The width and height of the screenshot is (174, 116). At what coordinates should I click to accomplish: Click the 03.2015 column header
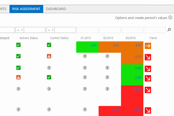(130, 38)
